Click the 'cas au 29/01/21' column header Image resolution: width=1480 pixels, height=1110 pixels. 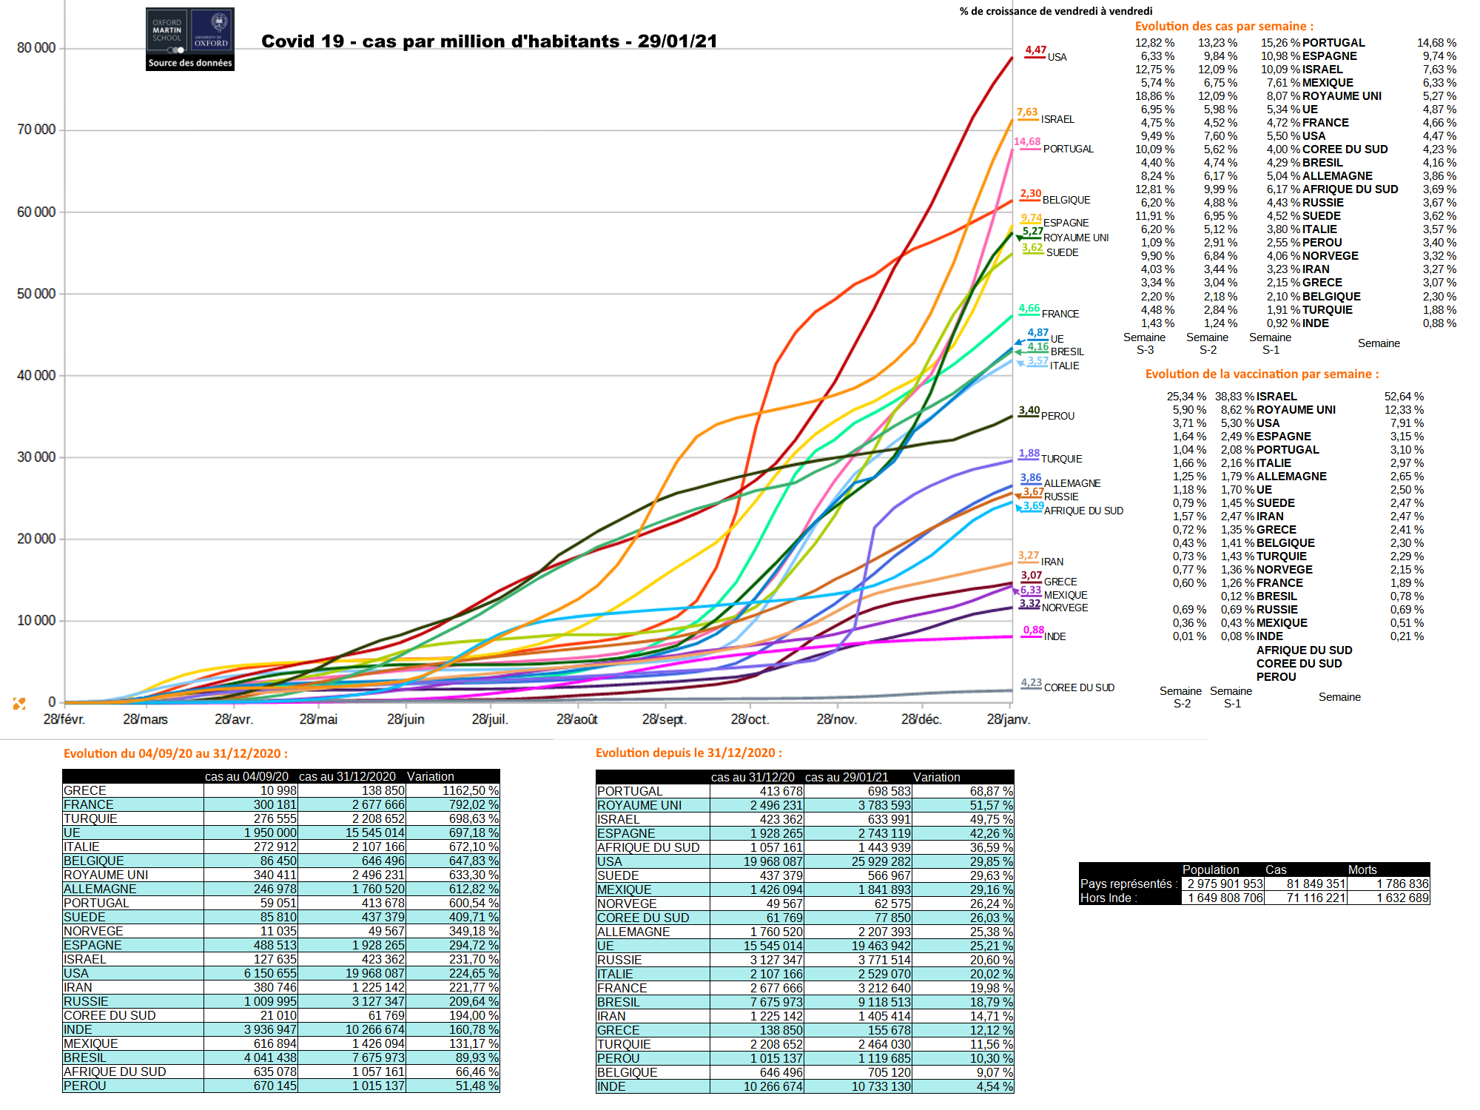tap(847, 777)
